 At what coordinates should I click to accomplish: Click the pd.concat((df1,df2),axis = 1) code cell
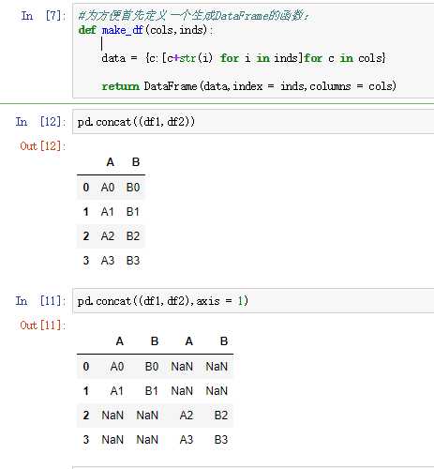click(x=253, y=301)
